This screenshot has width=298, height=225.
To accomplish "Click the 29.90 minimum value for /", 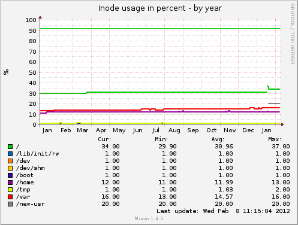I will tap(167, 147).
